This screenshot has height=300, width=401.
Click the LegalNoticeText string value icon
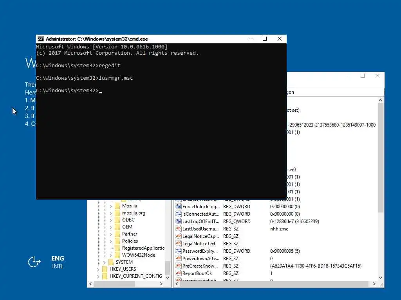click(179, 243)
